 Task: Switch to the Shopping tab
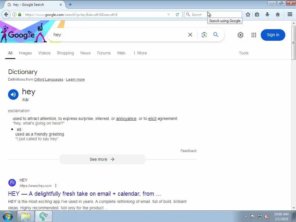click(65, 53)
